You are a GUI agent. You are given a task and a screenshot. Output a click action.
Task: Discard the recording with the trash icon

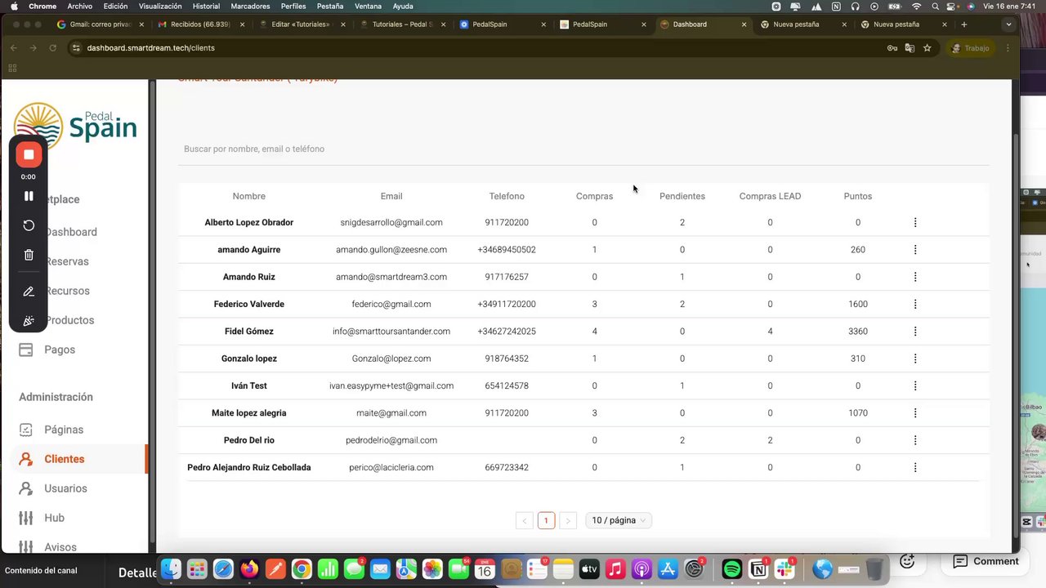29,255
